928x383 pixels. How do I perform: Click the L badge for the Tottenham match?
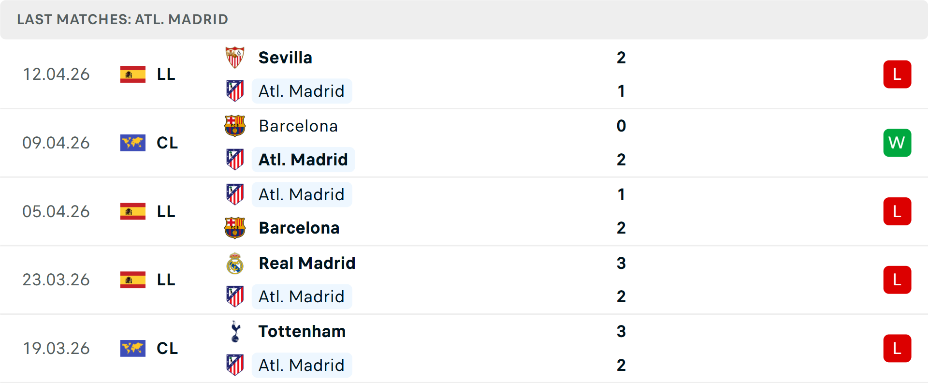pos(897,348)
